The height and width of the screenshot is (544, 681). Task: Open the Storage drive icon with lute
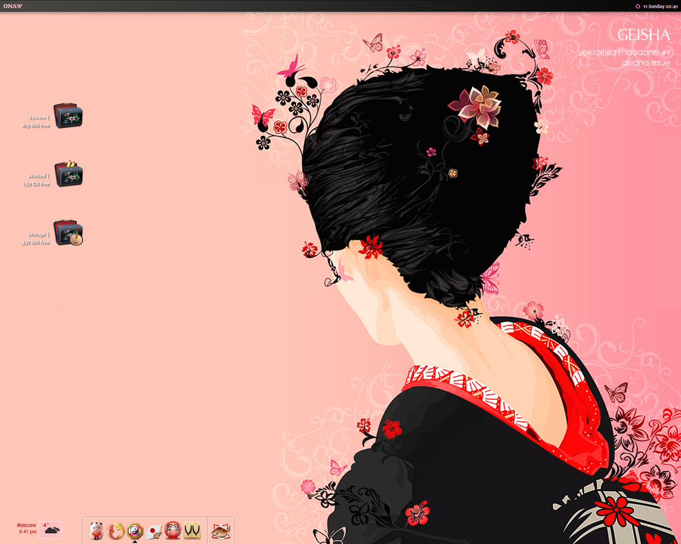click(68, 233)
